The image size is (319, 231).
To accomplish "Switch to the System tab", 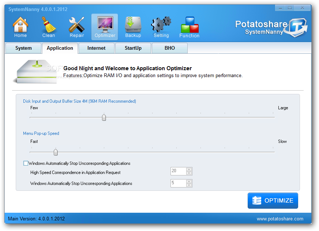I will point(23,48).
